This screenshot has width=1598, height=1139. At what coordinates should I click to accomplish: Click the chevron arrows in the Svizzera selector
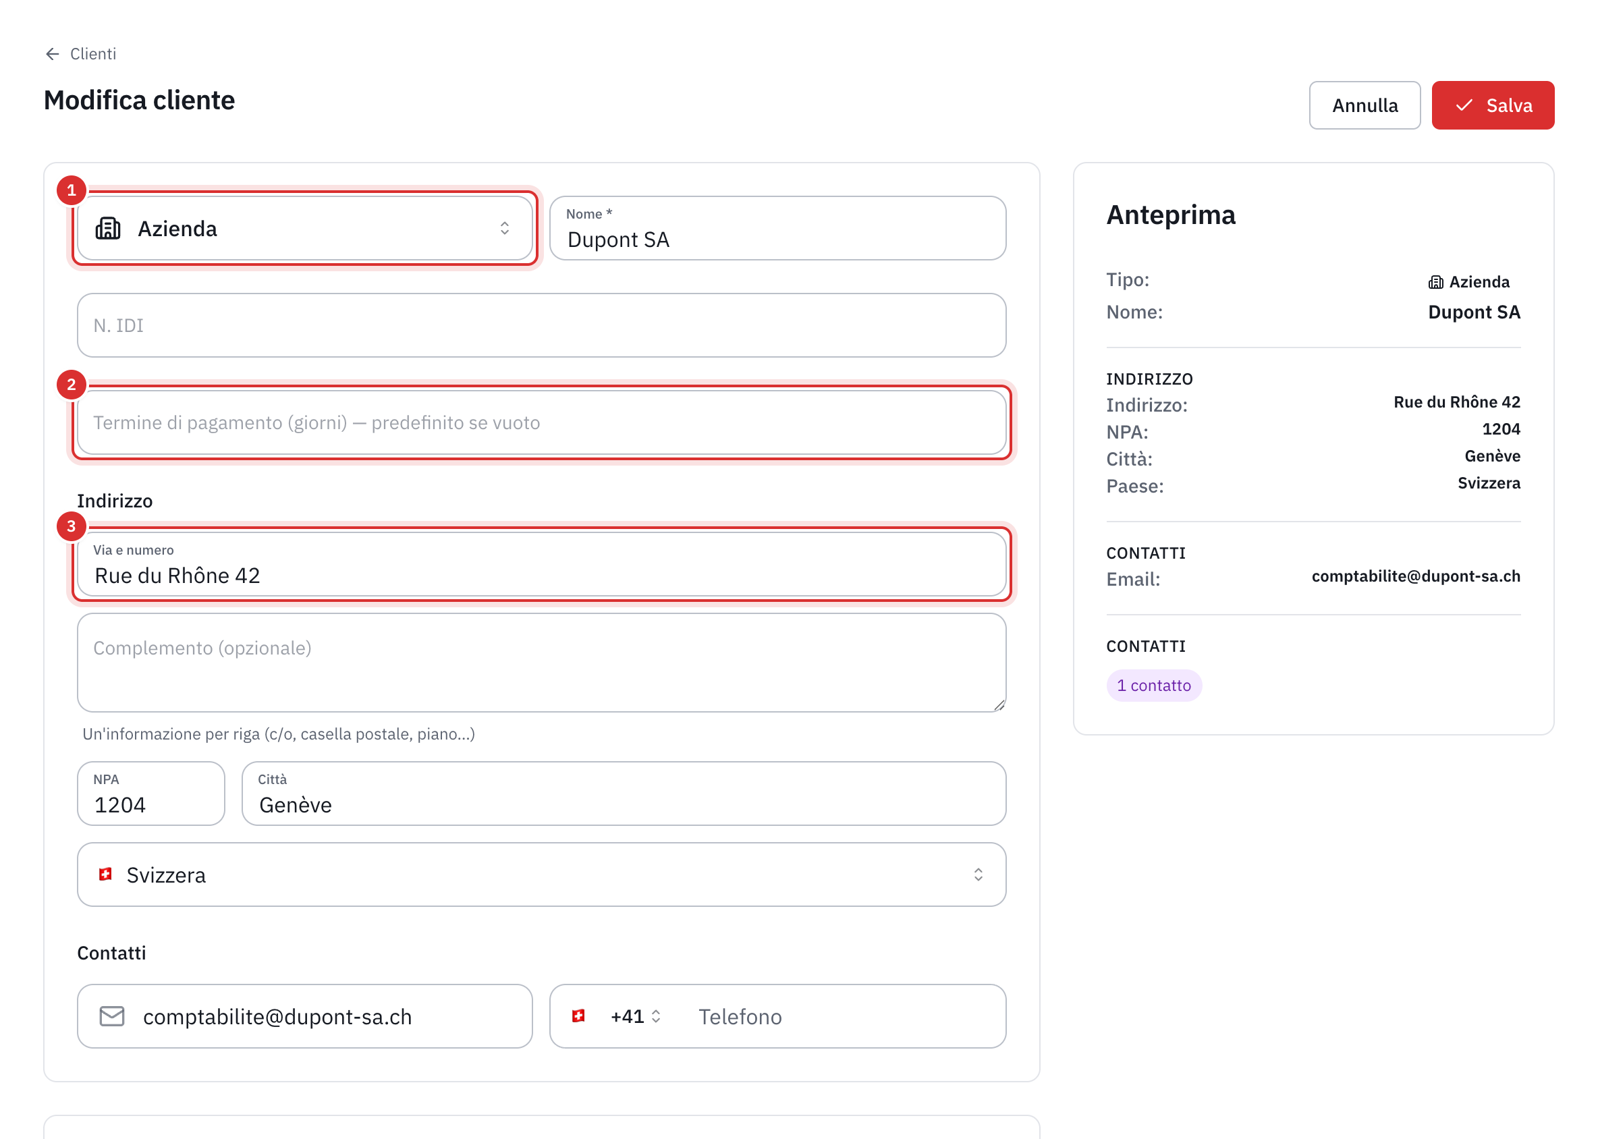coord(978,874)
